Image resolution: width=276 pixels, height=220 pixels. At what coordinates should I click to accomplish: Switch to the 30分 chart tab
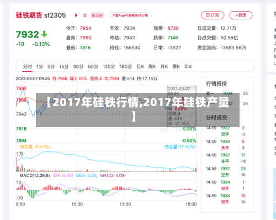[x=78, y=66]
